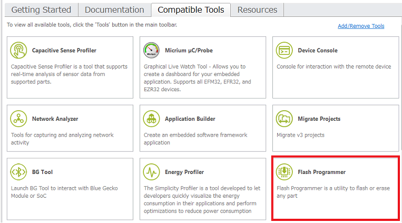Screen dimensions: 402x223
Task: Click the Micrium µC/Probe title
Action: tap(189, 50)
